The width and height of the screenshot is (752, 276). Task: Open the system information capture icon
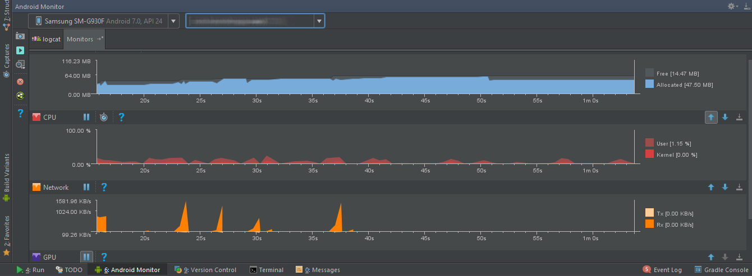[x=20, y=64]
